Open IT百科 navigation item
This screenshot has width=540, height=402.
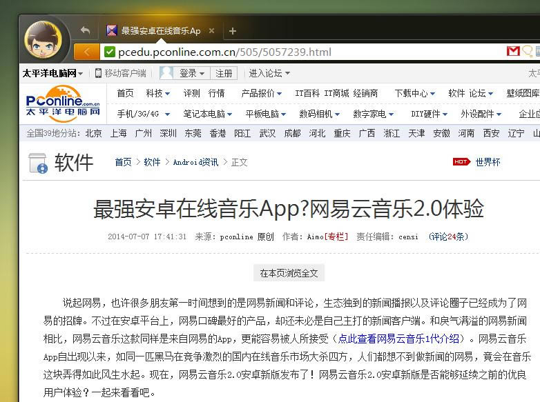[307, 93]
